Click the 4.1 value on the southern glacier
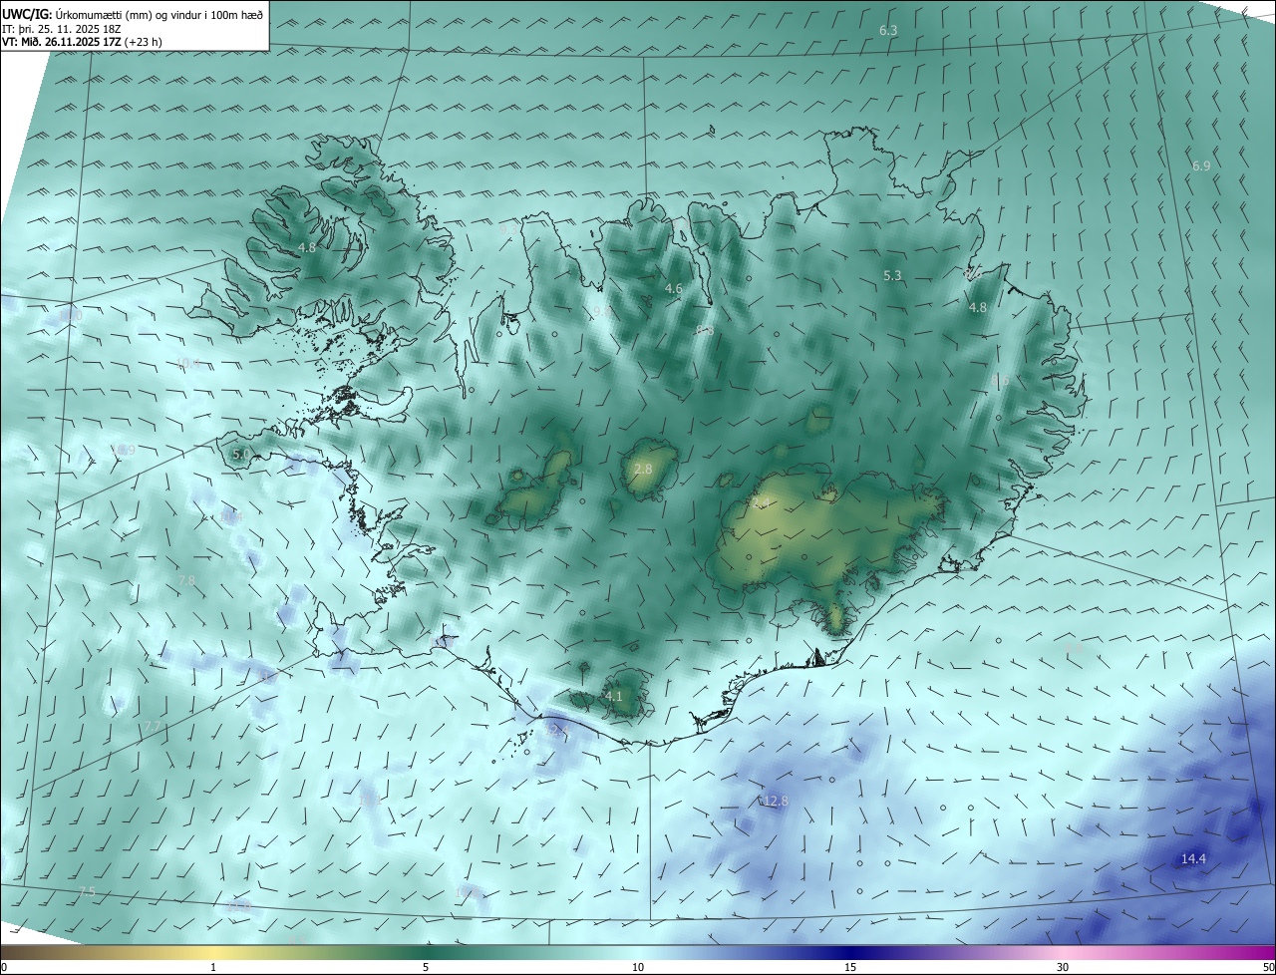The image size is (1276, 975). [x=613, y=696]
